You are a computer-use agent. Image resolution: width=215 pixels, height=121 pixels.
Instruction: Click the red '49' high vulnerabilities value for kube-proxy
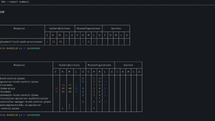63,88
